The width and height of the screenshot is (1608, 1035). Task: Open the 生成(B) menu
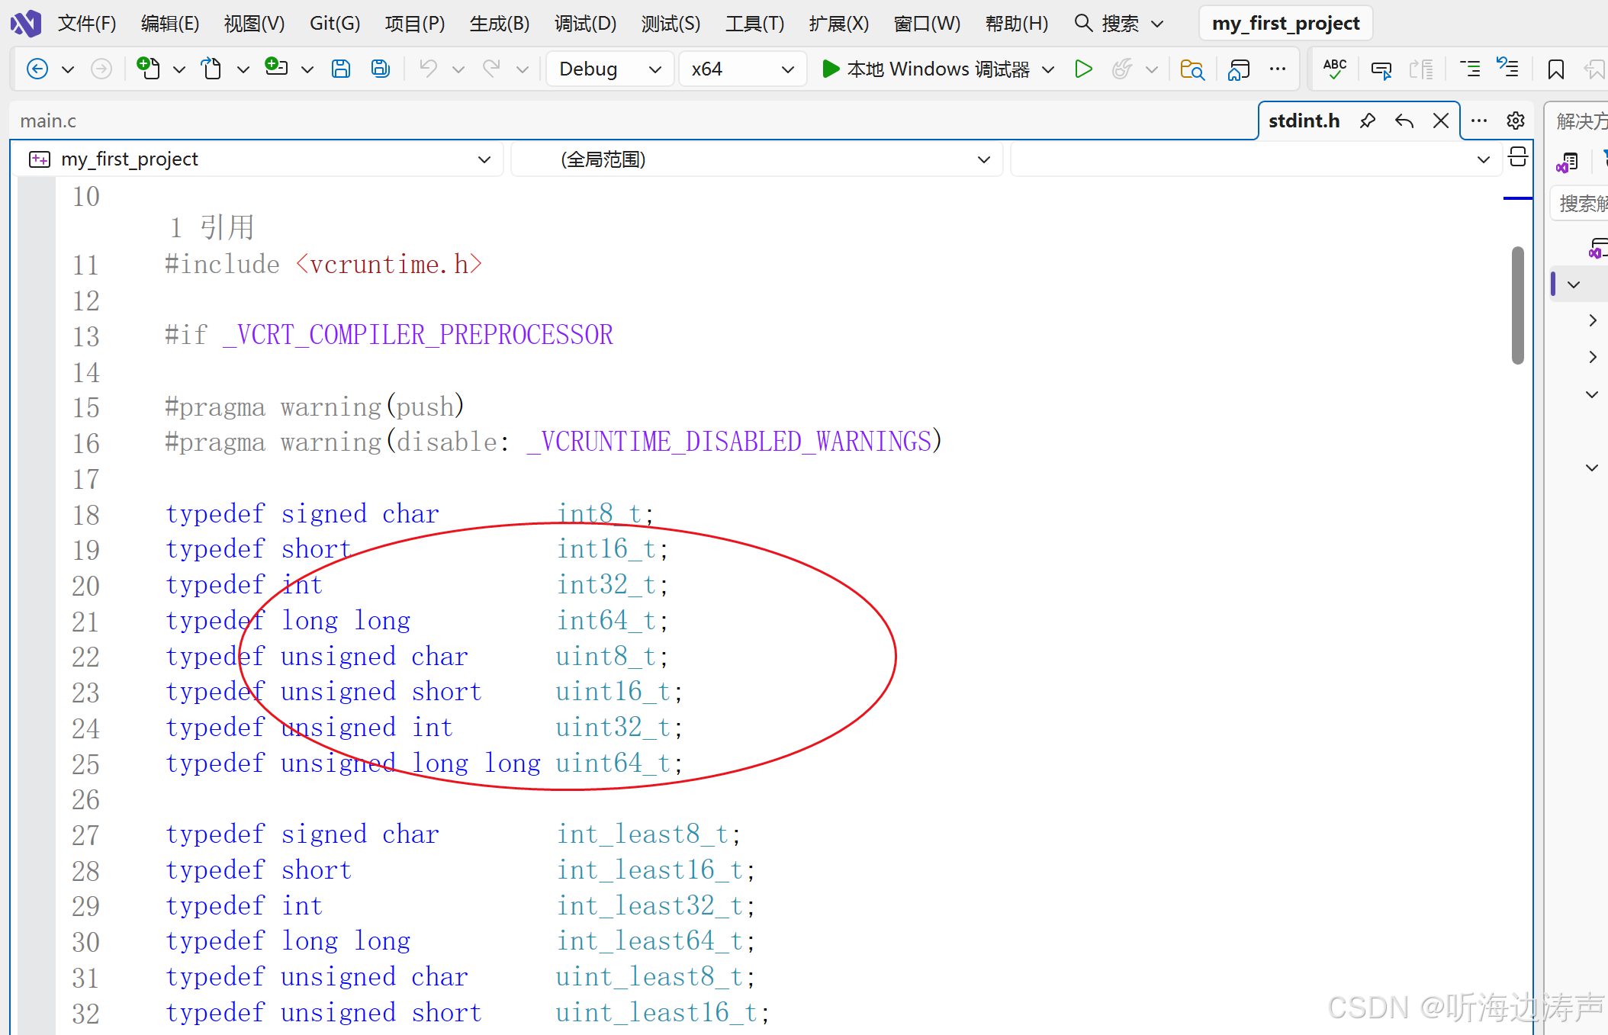click(x=500, y=24)
